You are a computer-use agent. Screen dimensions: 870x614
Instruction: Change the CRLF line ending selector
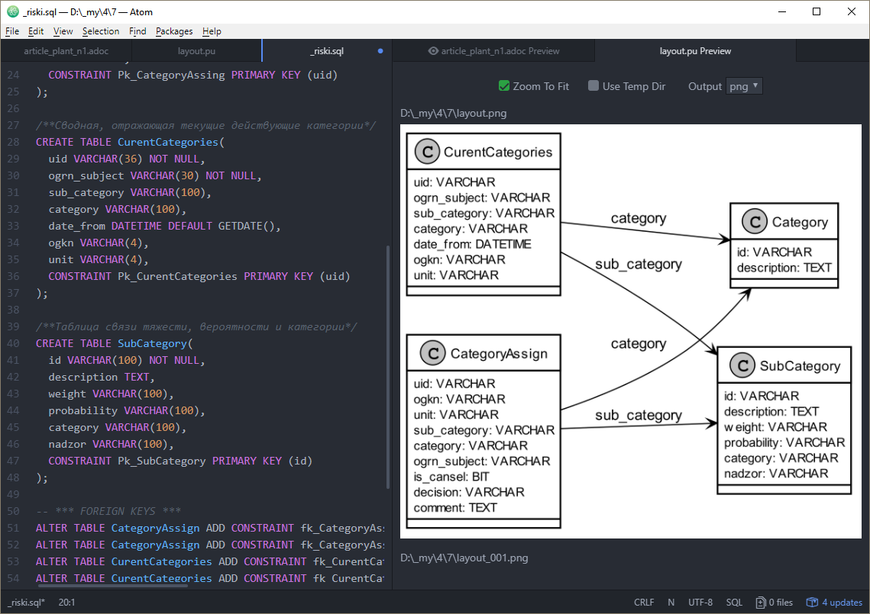pyautogui.click(x=644, y=603)
